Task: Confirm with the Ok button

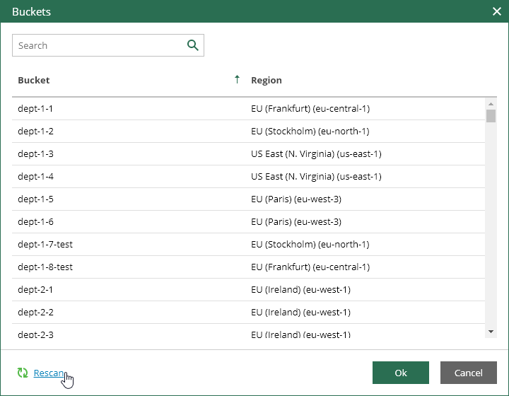Action: [401, 373]
